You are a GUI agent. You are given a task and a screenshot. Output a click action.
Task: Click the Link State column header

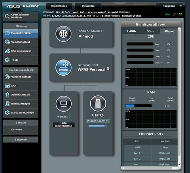[165, 141]
